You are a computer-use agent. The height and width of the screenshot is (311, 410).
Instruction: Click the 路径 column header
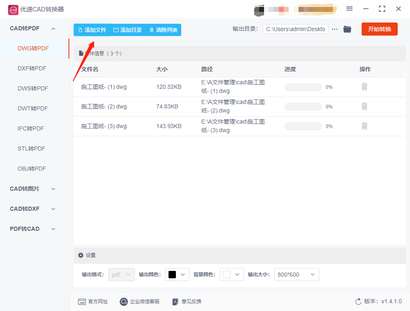pyautogui.click(x=207, y=69)
